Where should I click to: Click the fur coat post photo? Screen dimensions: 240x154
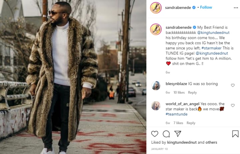(x=73, y=77)
